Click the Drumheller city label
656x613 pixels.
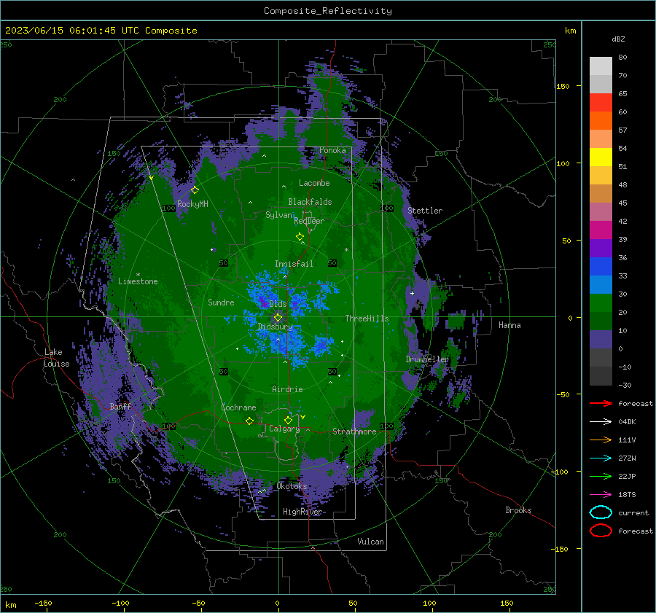coord(427,359)
